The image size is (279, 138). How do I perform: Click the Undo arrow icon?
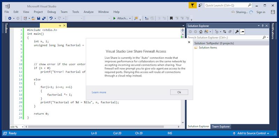pos(51,18)
